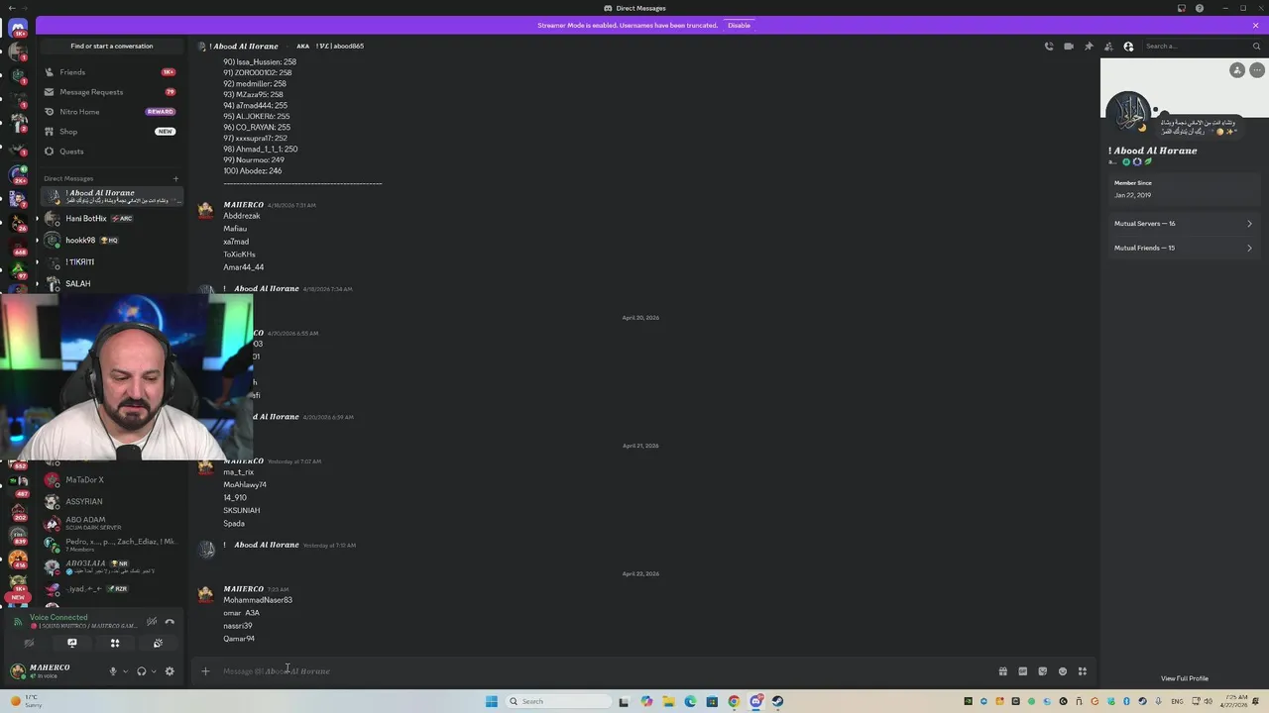Open Hani BotHix direct message
Viewport: 1269px width, 713px height.
click(x=111, y=218)
